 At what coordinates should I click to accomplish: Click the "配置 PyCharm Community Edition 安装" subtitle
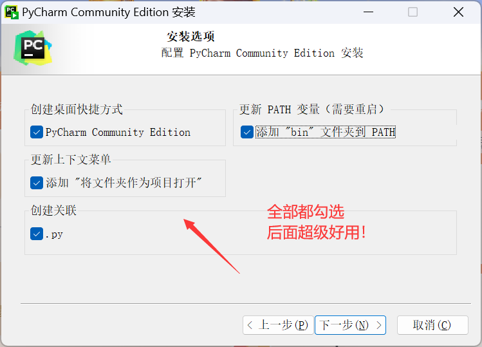[262, 53]
